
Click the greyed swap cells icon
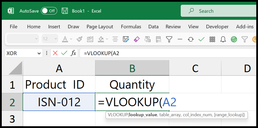[x=147, y=39]
